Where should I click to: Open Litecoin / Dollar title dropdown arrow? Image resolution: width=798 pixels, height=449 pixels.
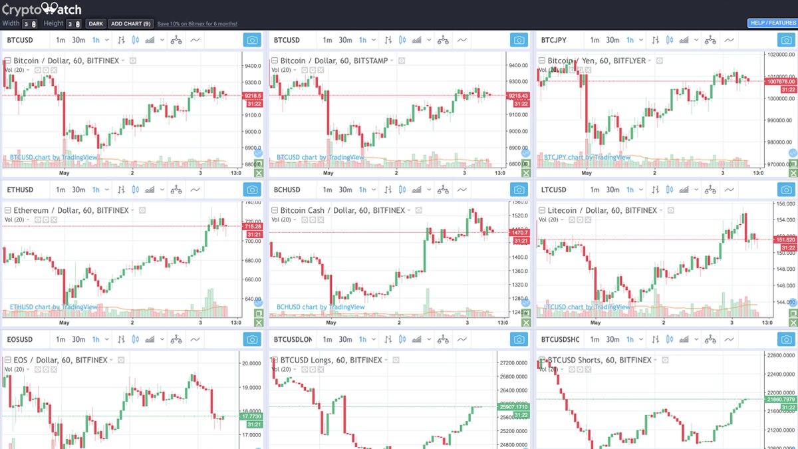point(661,211)
